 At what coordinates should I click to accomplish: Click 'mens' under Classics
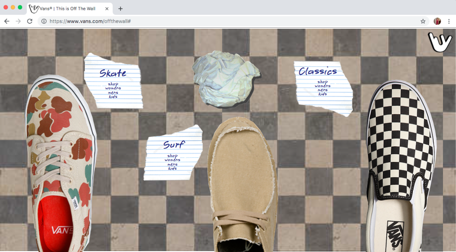tap(323, 90)
